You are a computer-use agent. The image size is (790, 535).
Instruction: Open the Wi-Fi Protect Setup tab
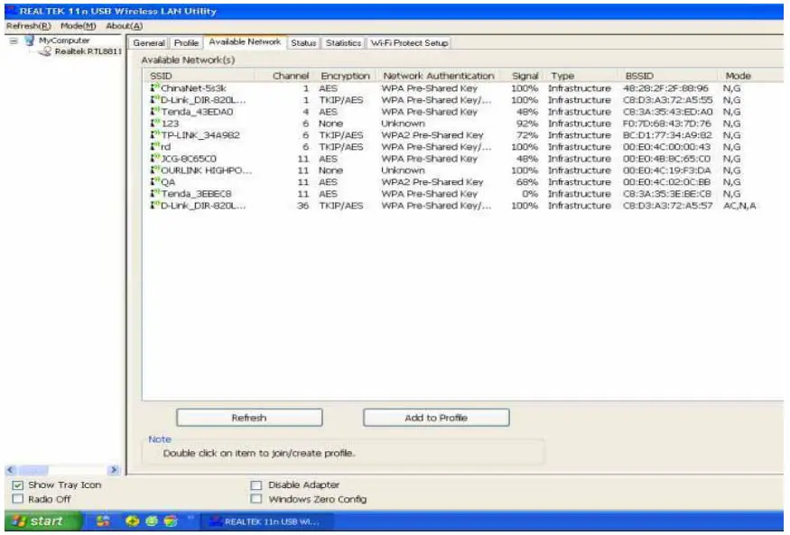click(409, 43)
